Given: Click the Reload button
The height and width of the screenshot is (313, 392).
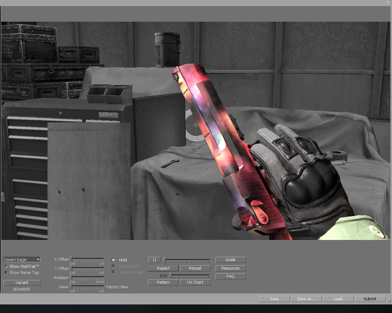Looking at the screenshot, I should 195,268.
